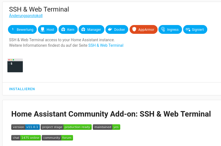The image size is (221, 146).
Task: Click the Host access chip icon
Action: (x=43, y=29)
